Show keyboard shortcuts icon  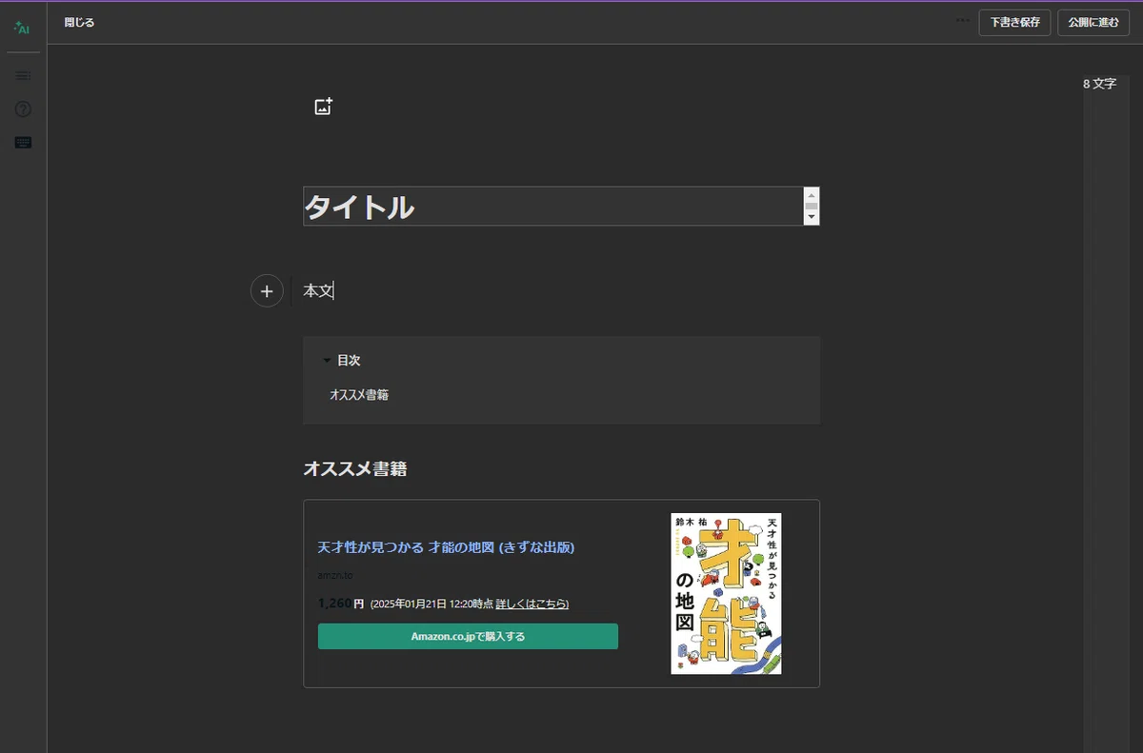point(23,143)
